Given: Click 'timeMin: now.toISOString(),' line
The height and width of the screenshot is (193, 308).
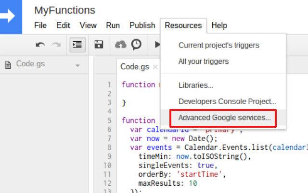Looking at the screenshot, I should coord(194,157).
